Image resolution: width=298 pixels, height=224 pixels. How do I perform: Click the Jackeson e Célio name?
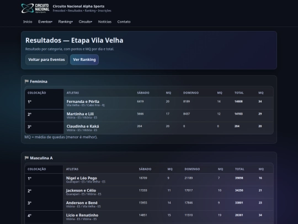(81, 190)
